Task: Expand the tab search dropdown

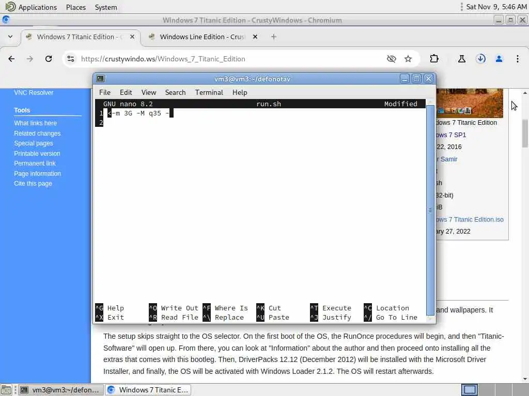Action: [x=10, y=37]
